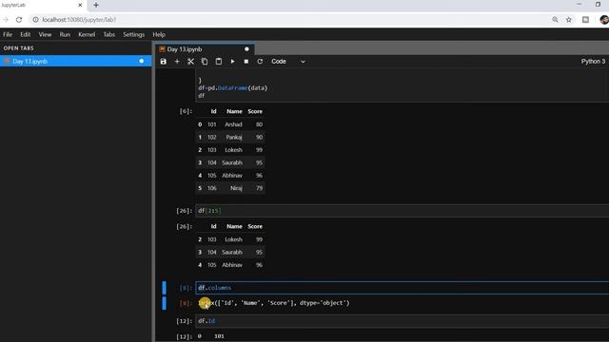Click the Score header in sliced table
609x342 pixels.
pyautogui.click(x=255, y=226)
